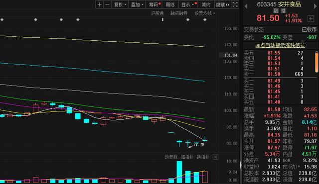Click the orange order book scrollbar
This screenshot has height=184, width=319.
pyautogui.click(x=317, y=62)
